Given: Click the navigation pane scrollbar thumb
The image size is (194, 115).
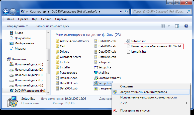Looking at the screenshot, I should (x=48, y=61).
